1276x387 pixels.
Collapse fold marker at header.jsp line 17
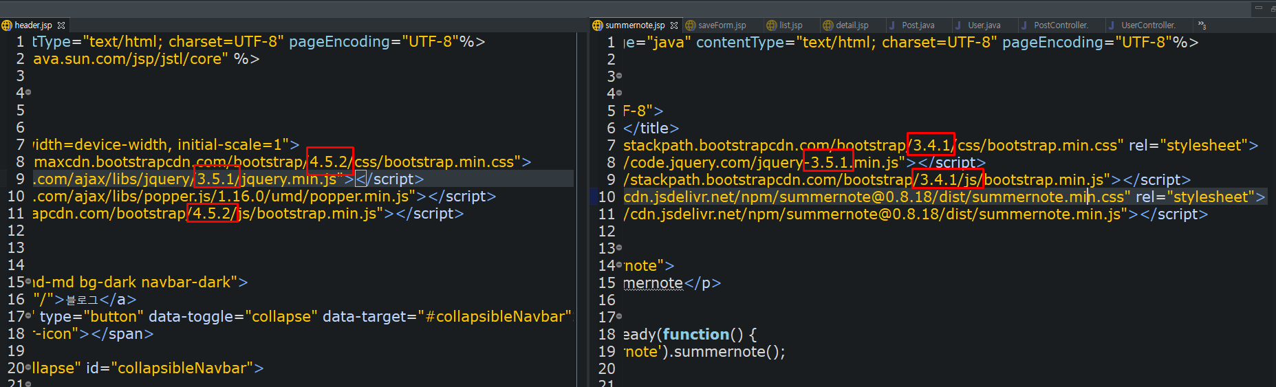[x=28, y=316]
